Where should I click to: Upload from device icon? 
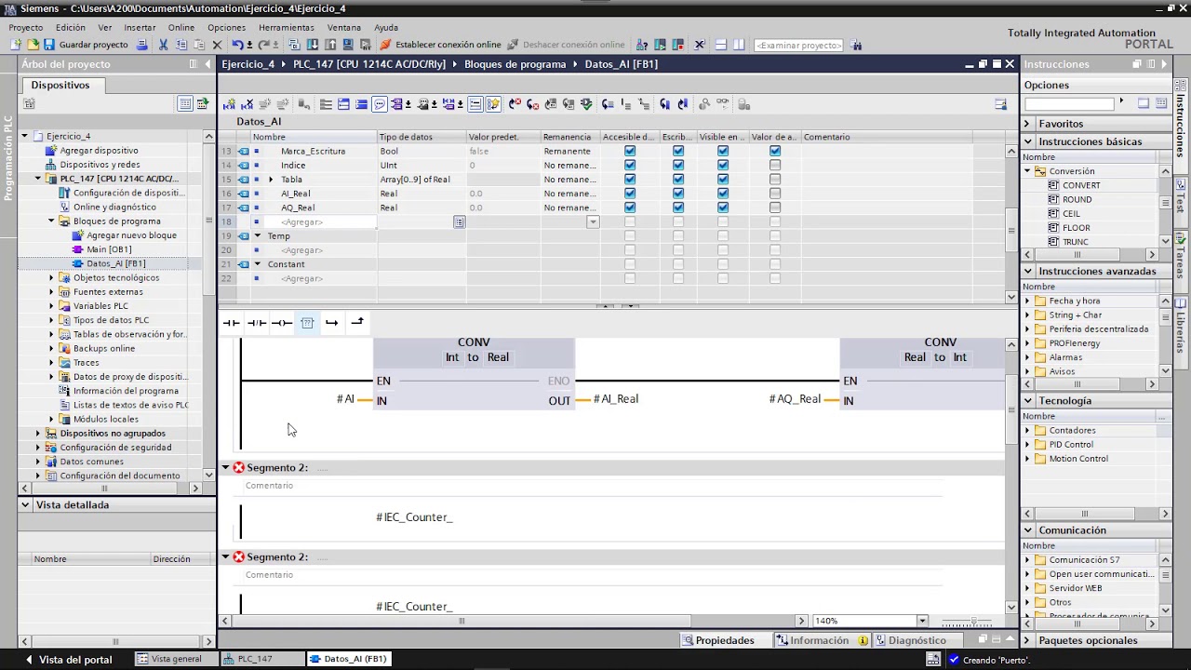click(x=330, y=45)
